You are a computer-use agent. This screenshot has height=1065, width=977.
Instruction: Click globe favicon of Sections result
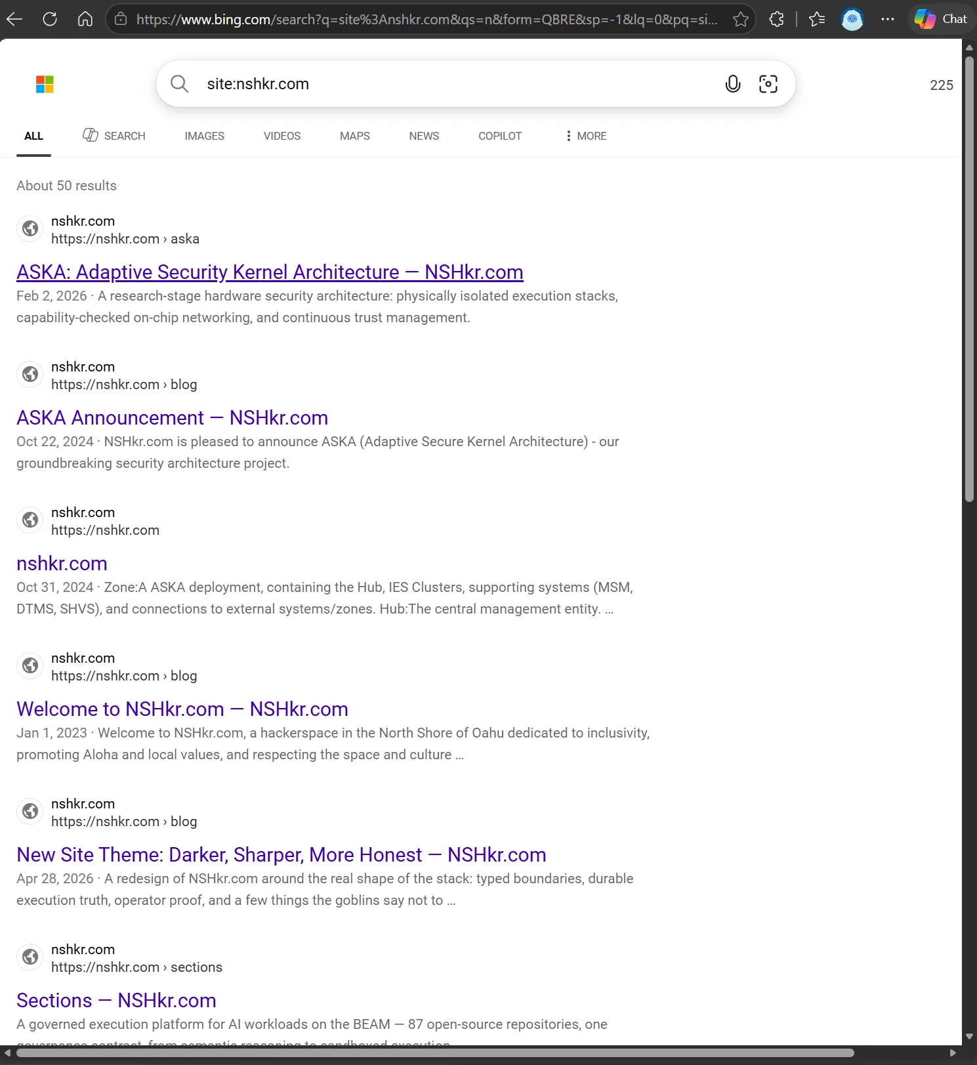point(30,957)
